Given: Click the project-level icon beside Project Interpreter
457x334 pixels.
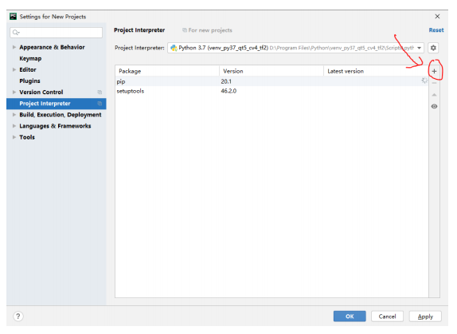Looking at the screenshot, I should pos(100,104).
